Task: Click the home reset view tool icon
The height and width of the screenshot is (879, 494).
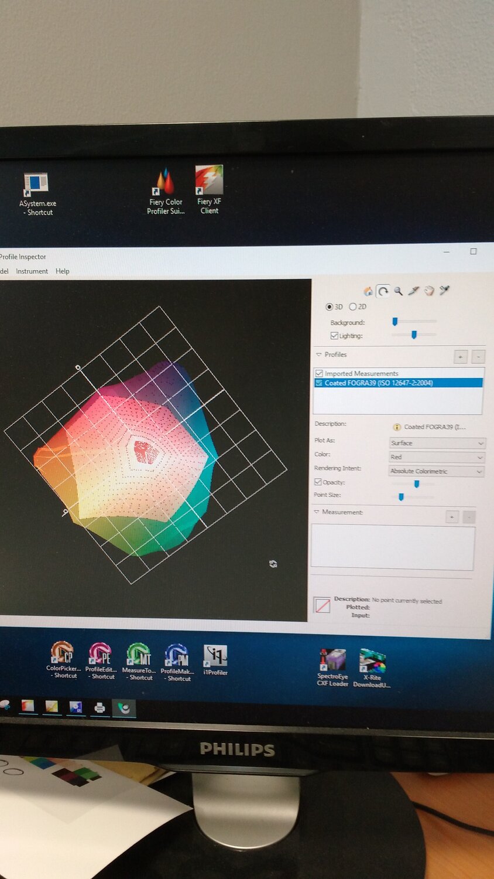Action: point(368,291)
